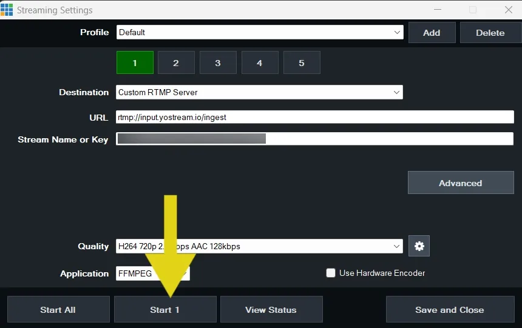This screenshot has width=522, height=328.
Task: Enable Use Hardware Encoder checkbox
Action: click(x=331, y=273)
